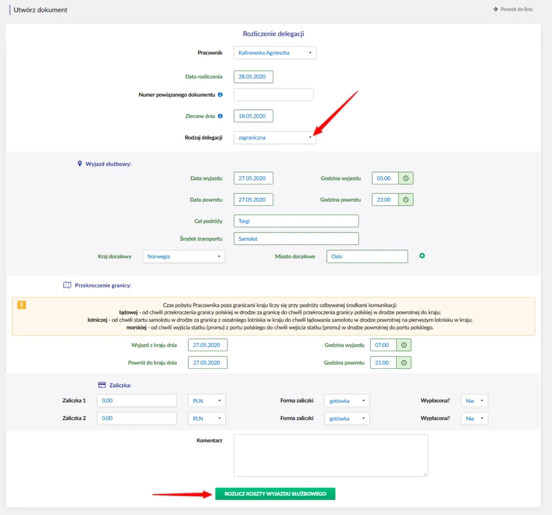Focus the Cel podróży field containing Targi
The height and width of the screenshot is (515, 552).
296,221
